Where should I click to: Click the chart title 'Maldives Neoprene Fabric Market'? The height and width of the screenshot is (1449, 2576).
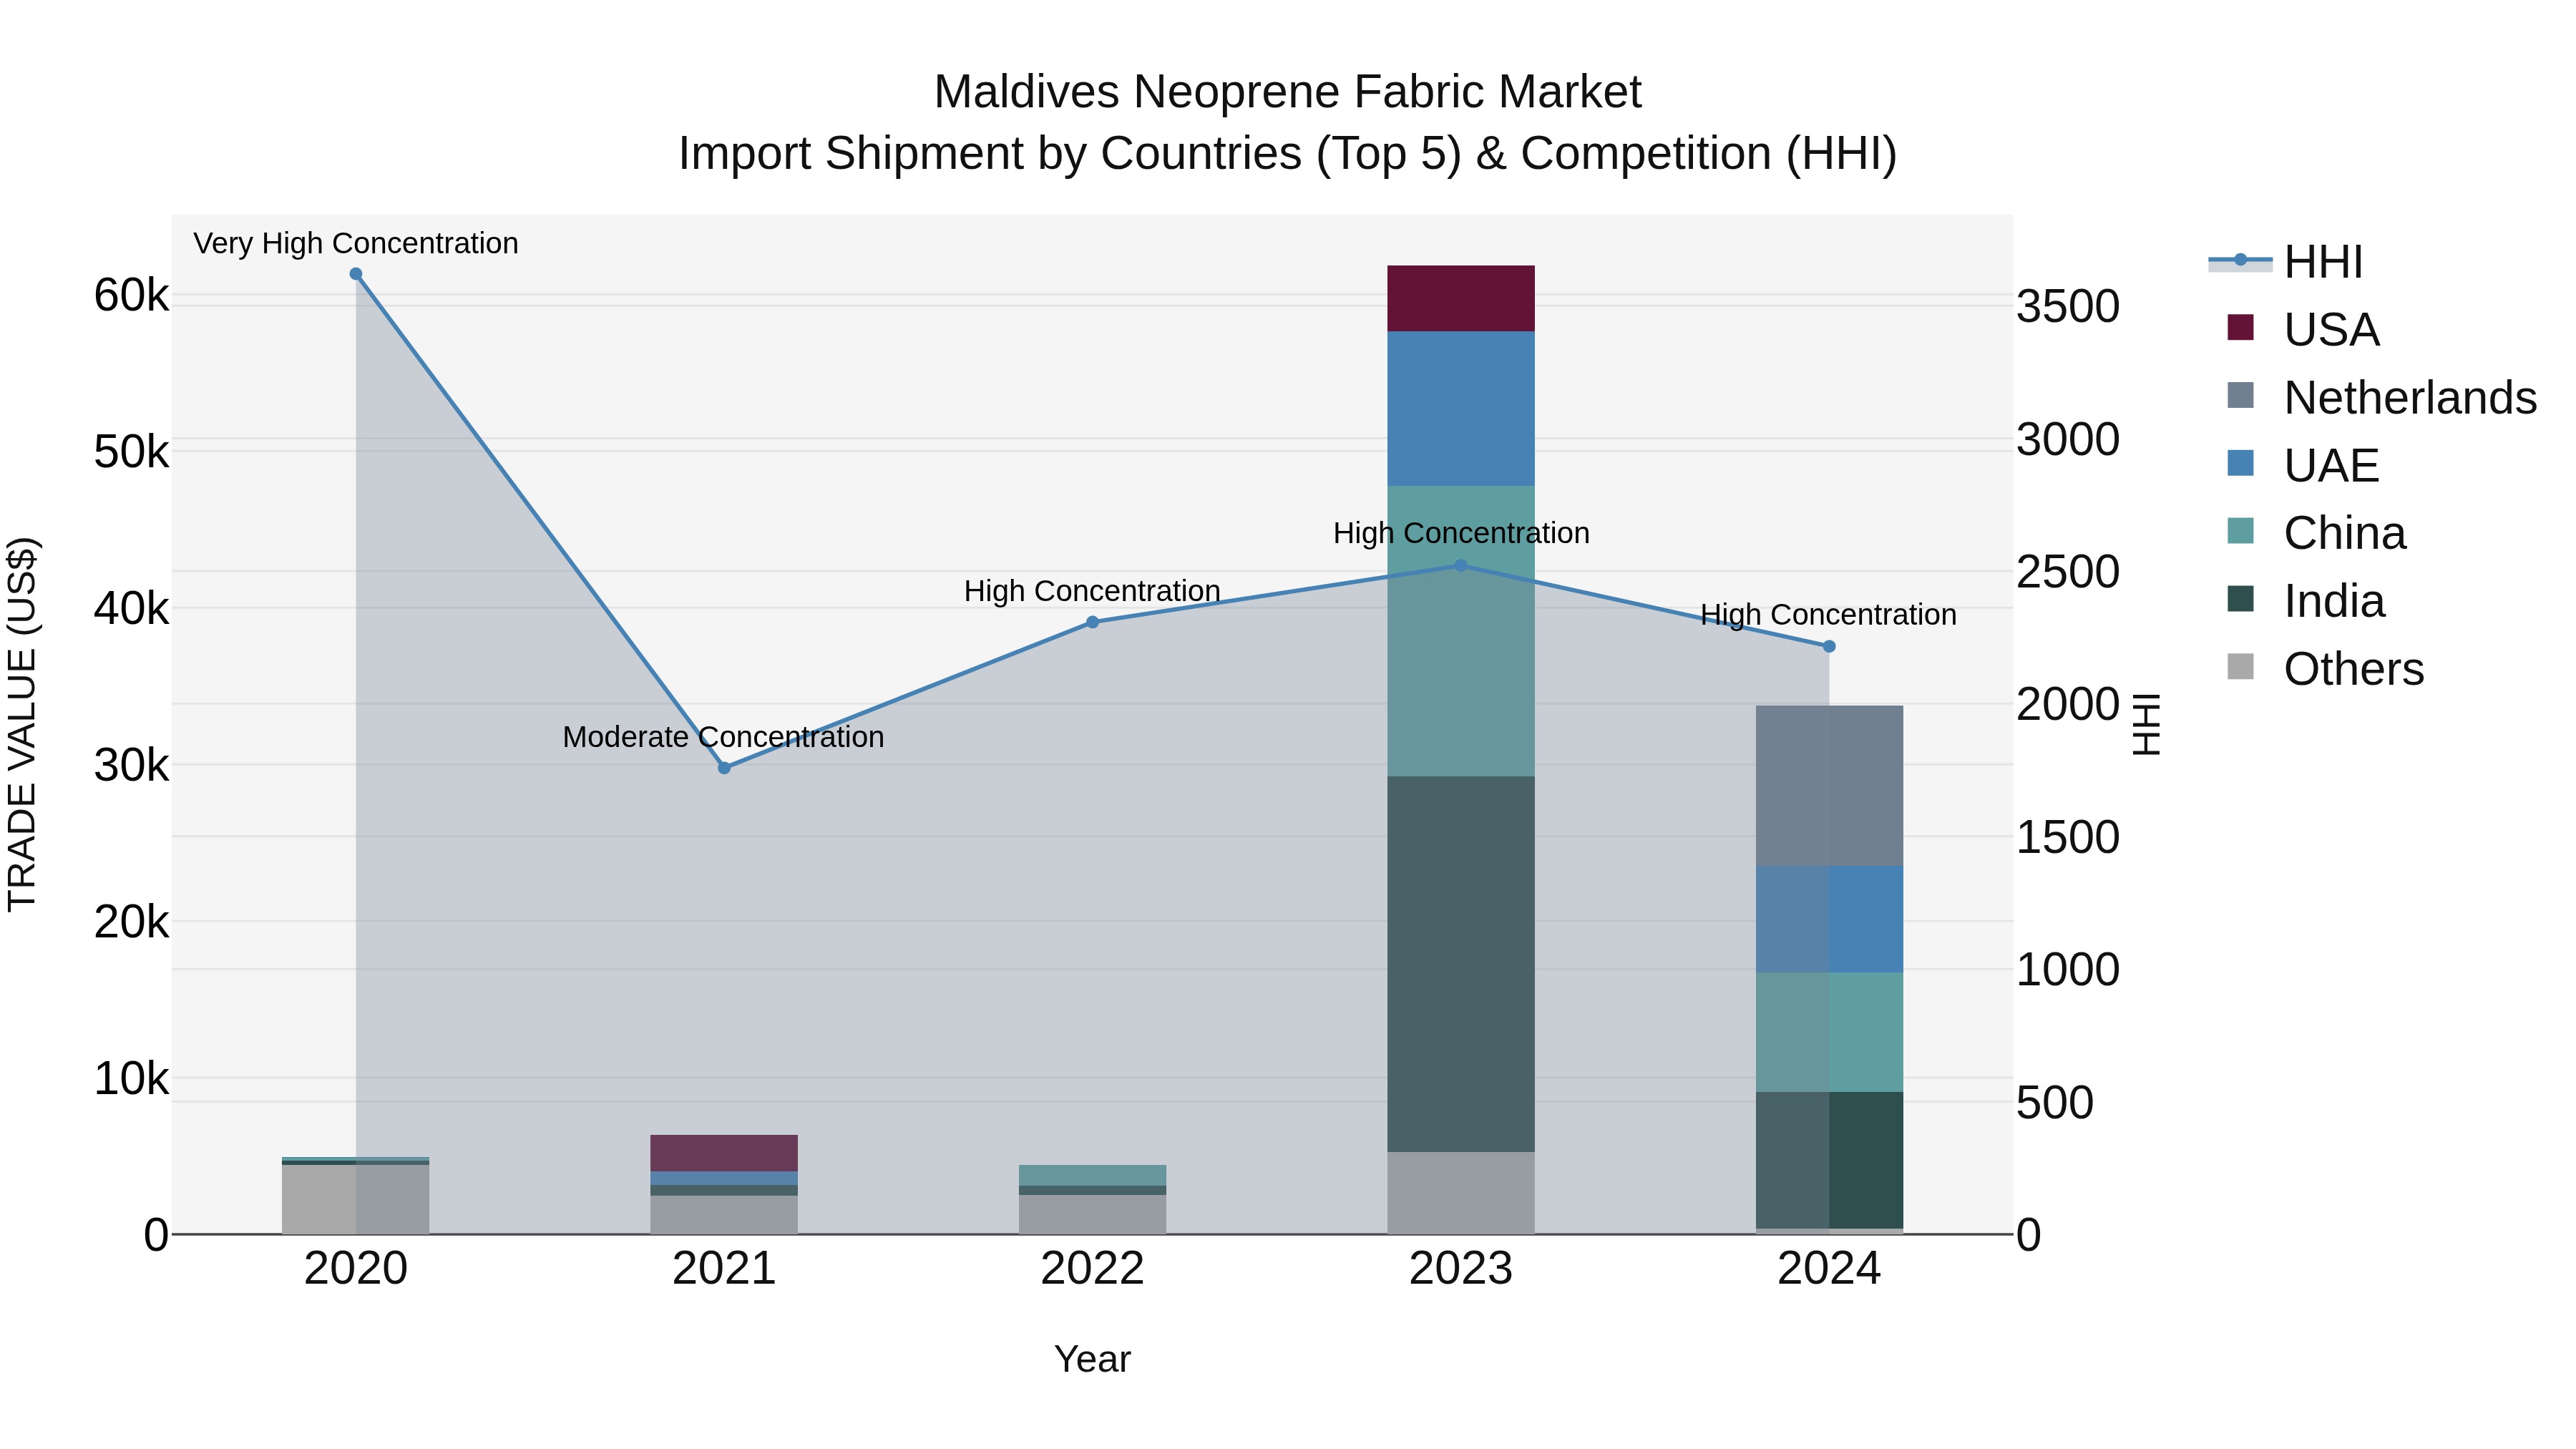[x=1287, y=92]
